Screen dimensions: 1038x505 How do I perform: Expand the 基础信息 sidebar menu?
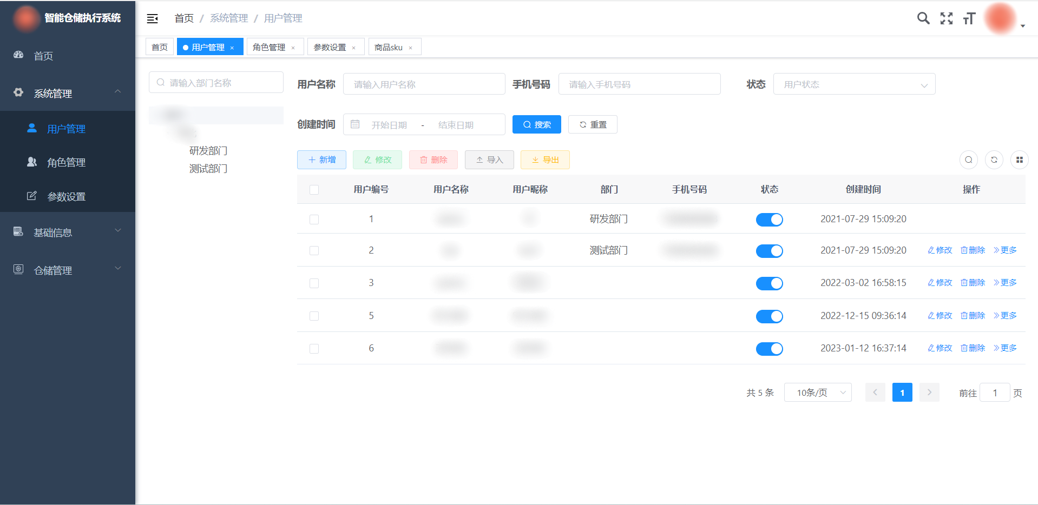68,232
